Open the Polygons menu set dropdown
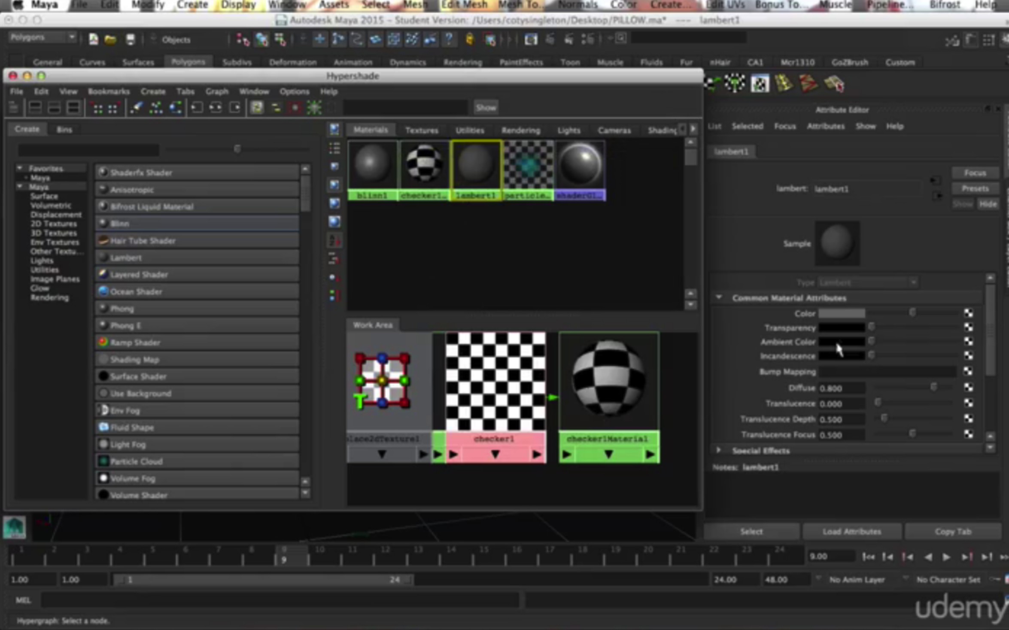 tap(42, 38)
